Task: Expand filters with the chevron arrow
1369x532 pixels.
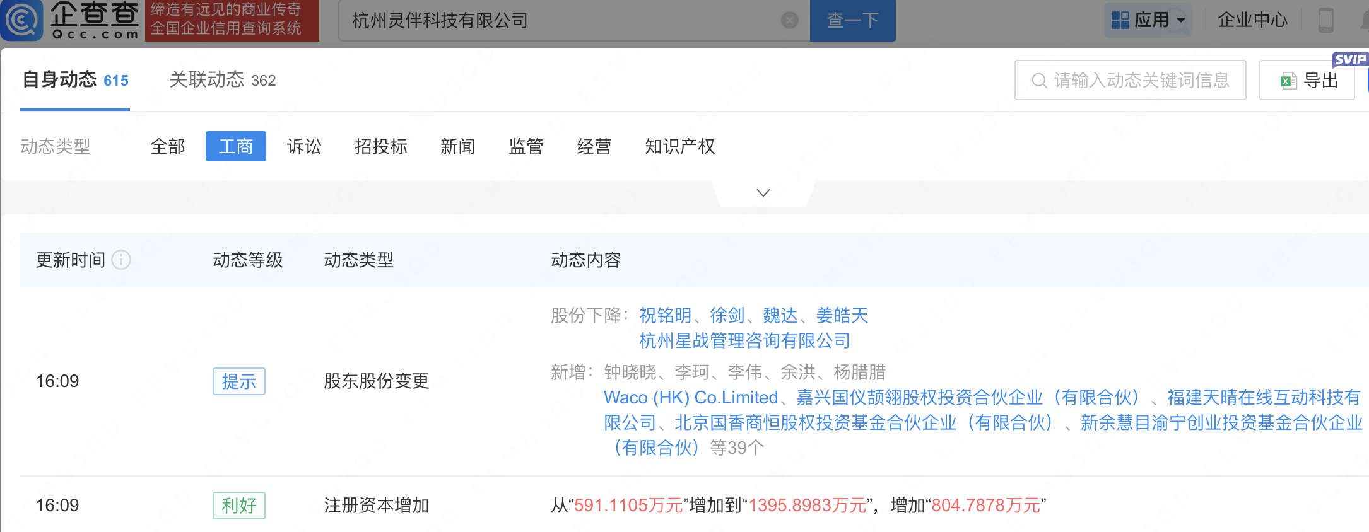Action: pos(763,193)
